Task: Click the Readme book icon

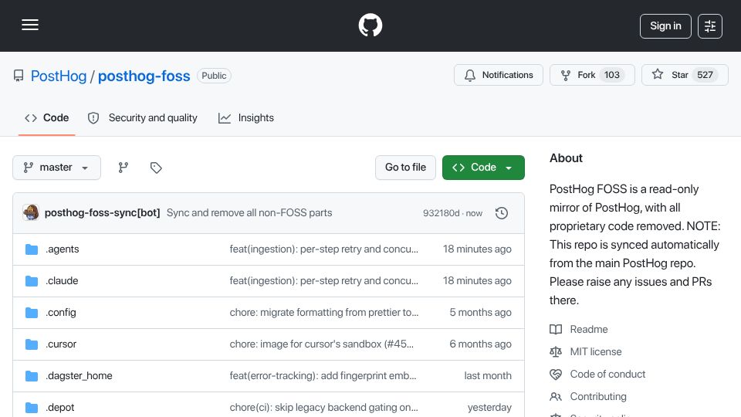Action: [556, 329]
